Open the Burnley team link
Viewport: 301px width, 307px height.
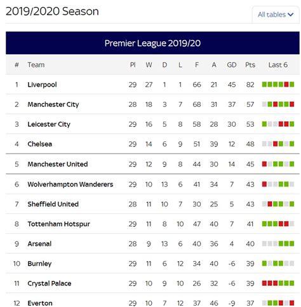pos(39,264)
